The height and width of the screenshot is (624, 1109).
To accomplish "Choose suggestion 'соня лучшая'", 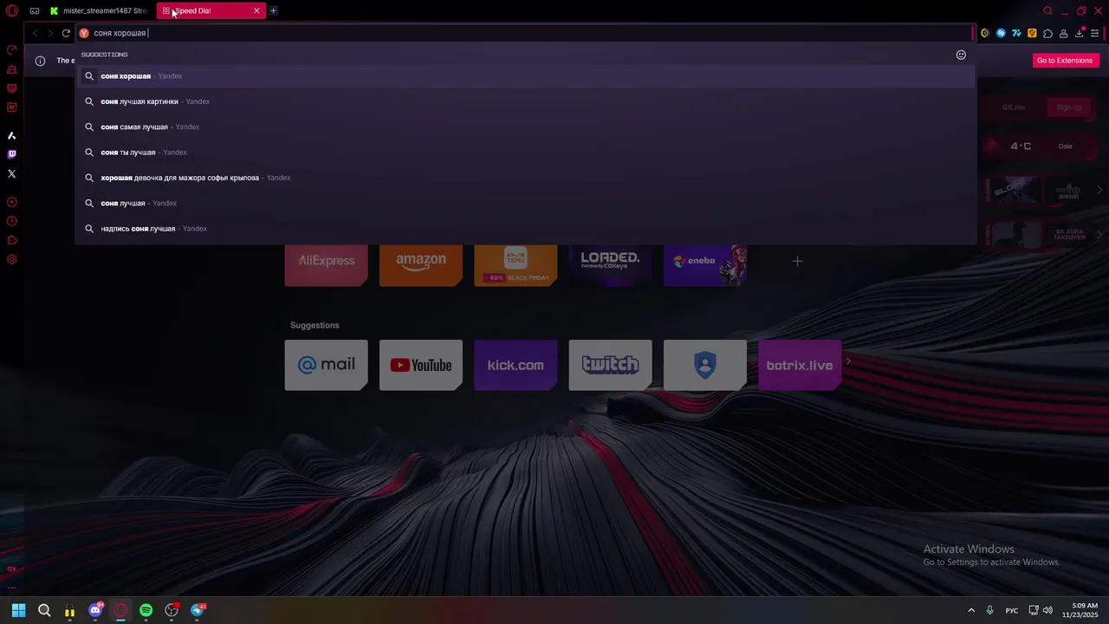I will pyautogui.click(x=526, y=203).
